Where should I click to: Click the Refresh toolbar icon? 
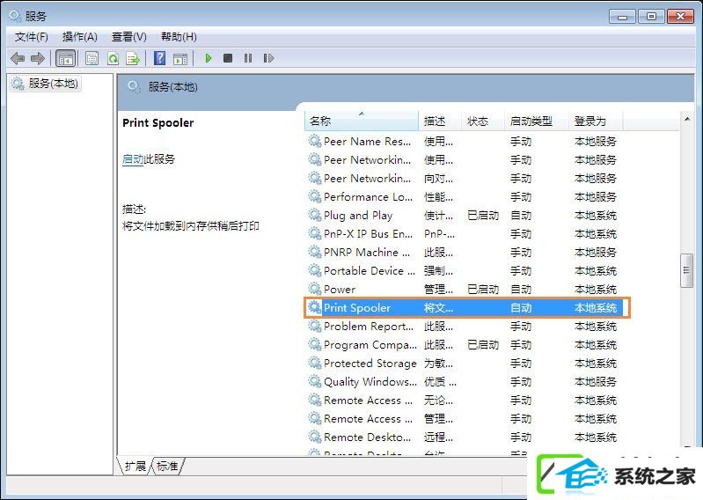click(x=113, y=58)
